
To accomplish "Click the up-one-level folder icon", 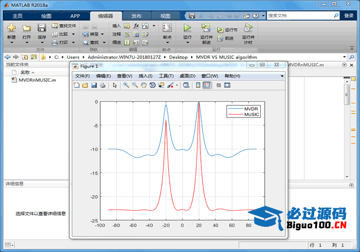I will tap(25, 57).
